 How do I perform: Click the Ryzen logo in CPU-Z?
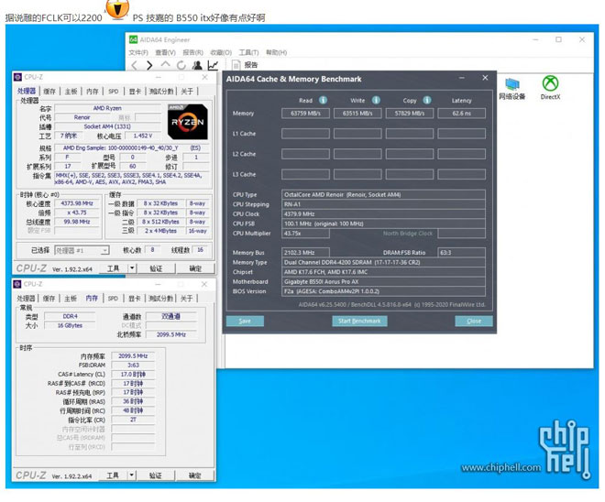click(188, 122)
